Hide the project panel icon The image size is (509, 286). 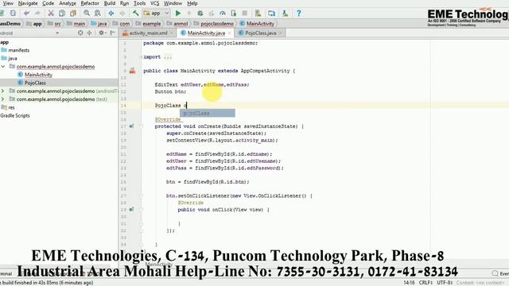[x=112, y=33]
